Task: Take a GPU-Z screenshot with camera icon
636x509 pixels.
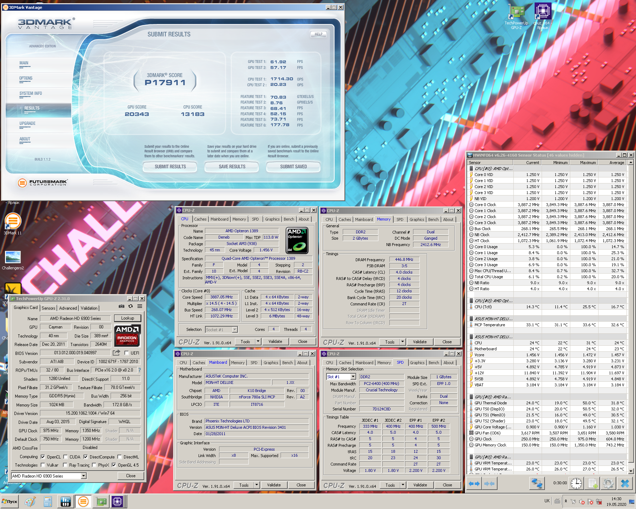Action: tap(122, 306)
